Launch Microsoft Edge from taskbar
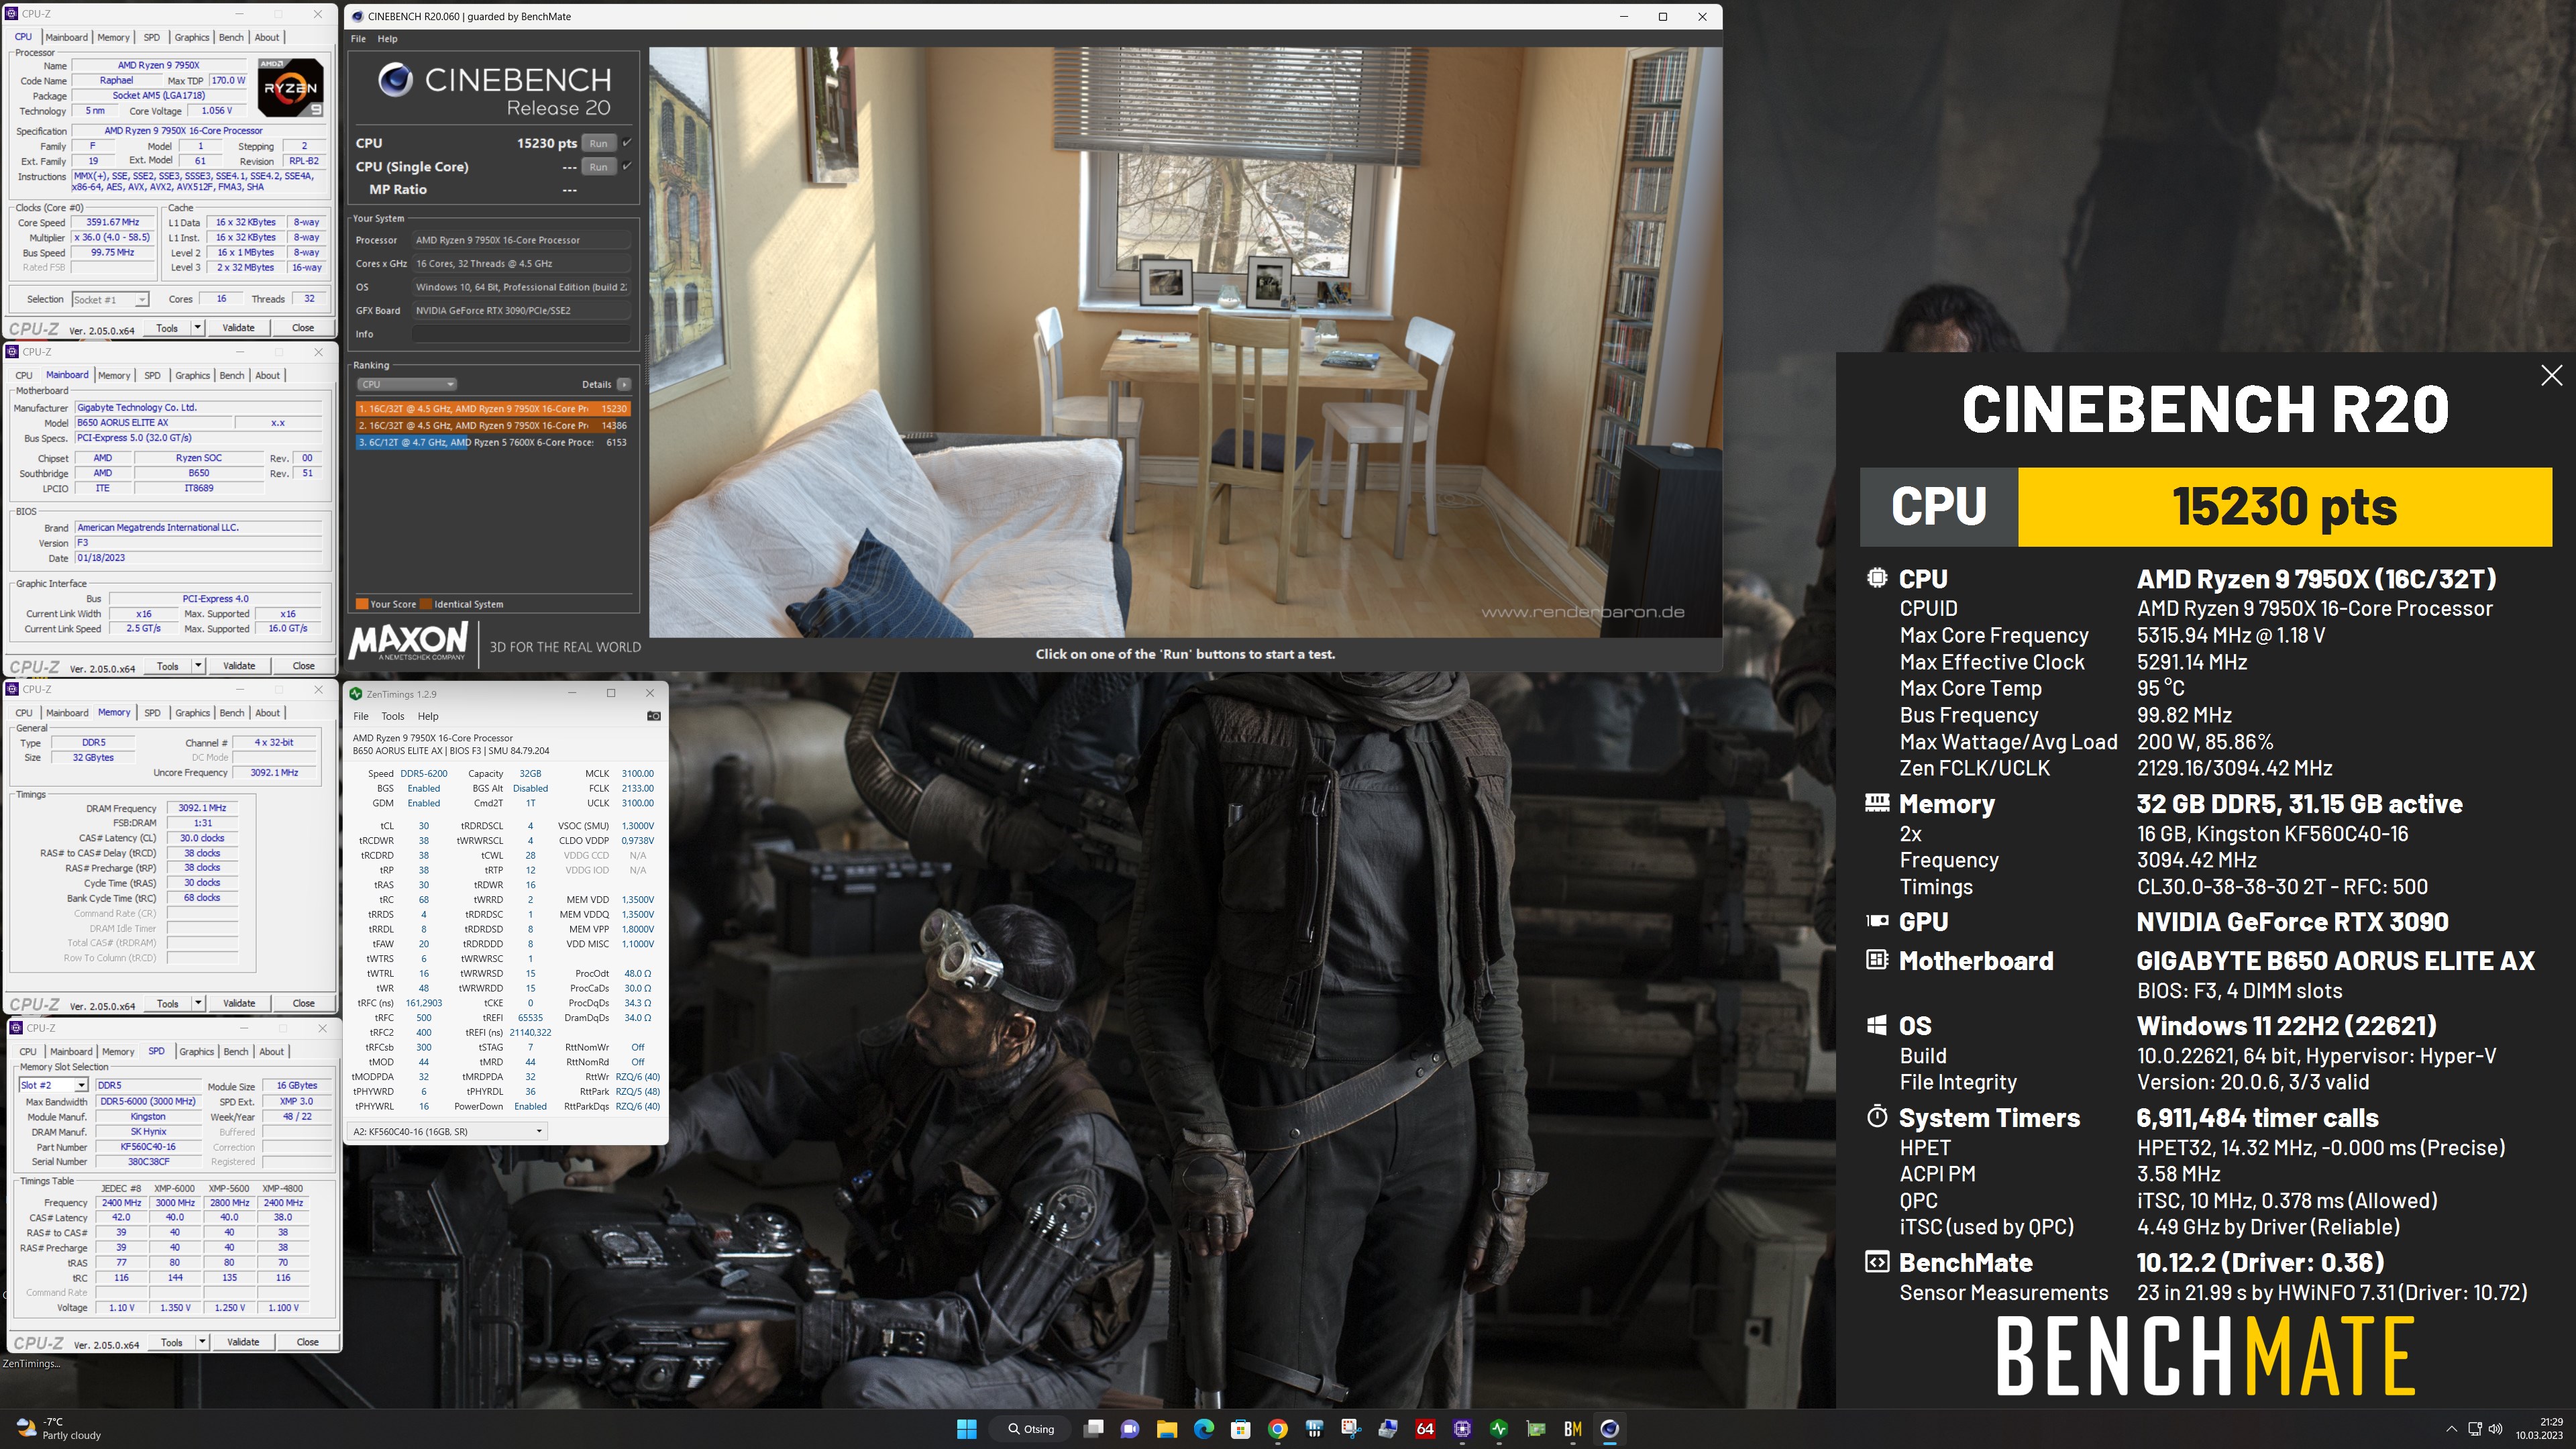The height and width of the screenshot is (1449, 2576). click(1204, 1429)
